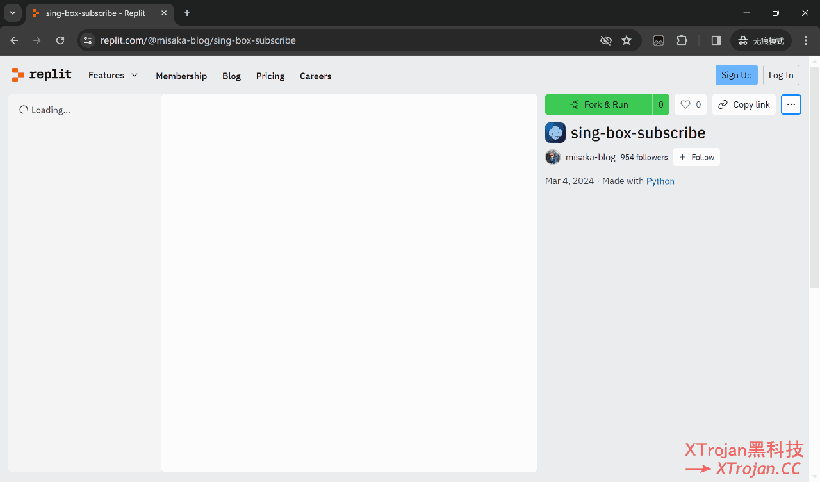Copy link to this repl
Screen dimensions: 820x482
[x=744, y=104]
